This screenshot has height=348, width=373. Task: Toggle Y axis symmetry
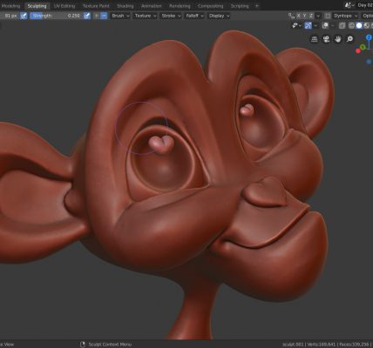coord(305,16)
